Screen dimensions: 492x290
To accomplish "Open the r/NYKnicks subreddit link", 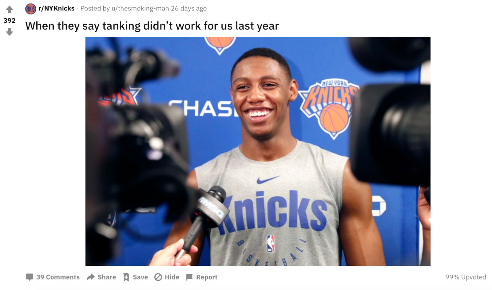I will pos(57,8).
